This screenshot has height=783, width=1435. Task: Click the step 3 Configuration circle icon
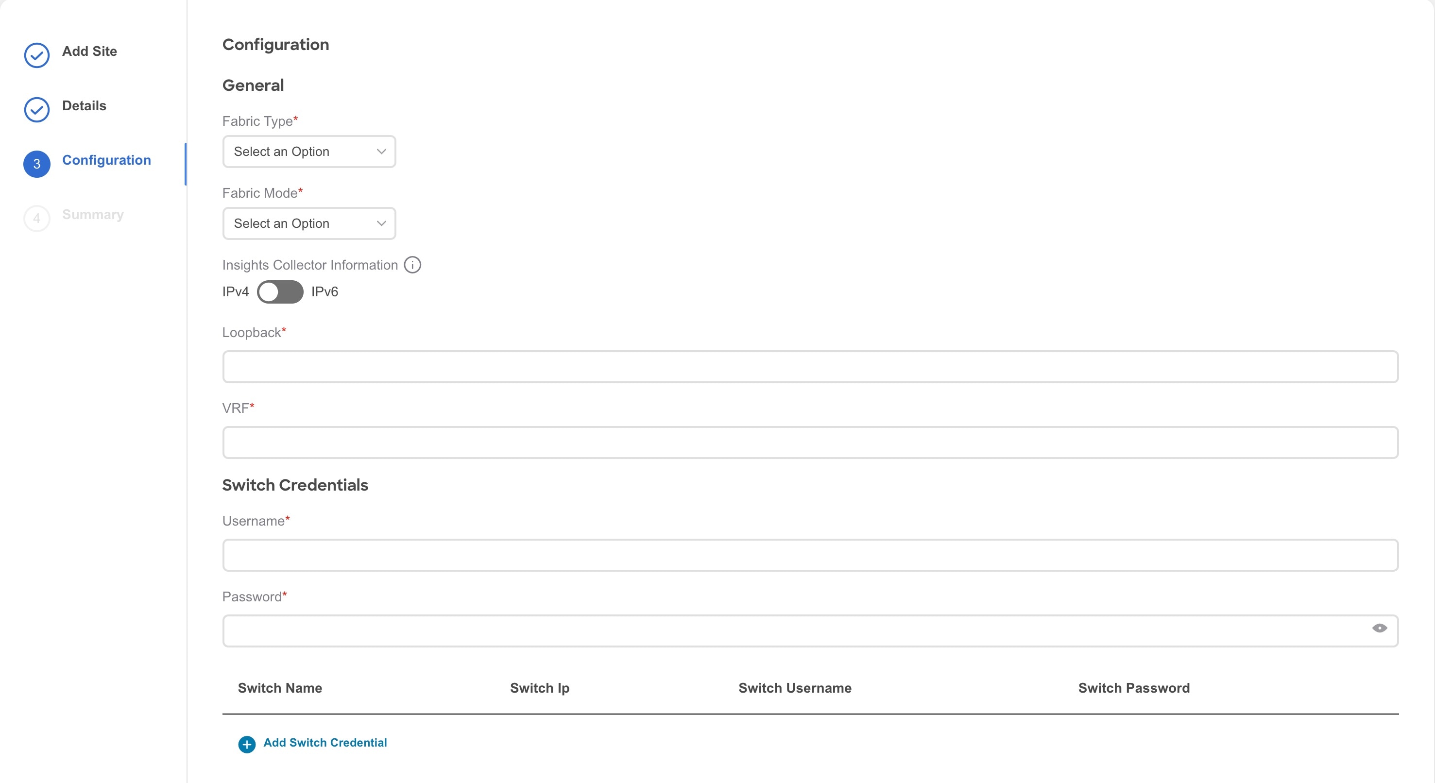click(37, 164)
